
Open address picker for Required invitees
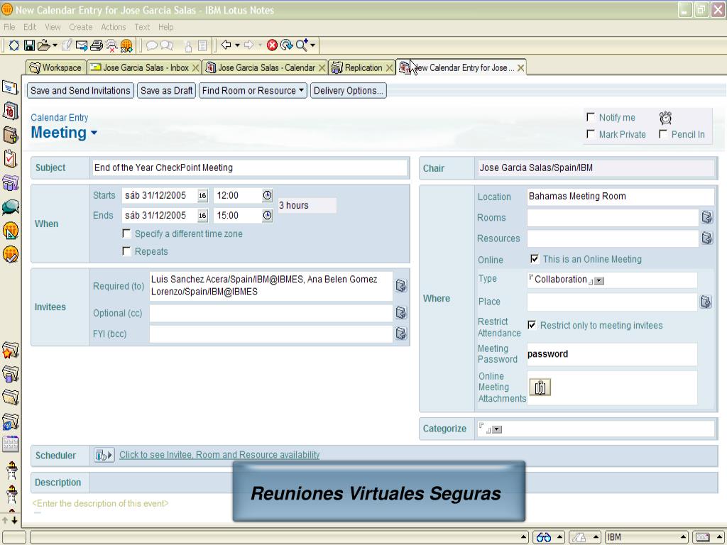401,285
